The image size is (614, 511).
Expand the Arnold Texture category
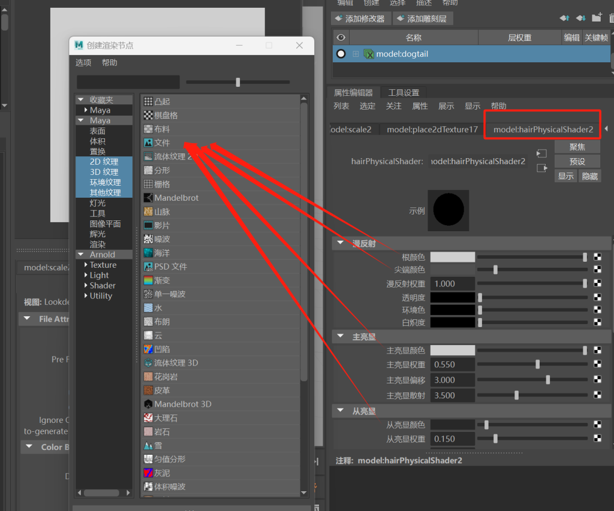click(86, 265)
